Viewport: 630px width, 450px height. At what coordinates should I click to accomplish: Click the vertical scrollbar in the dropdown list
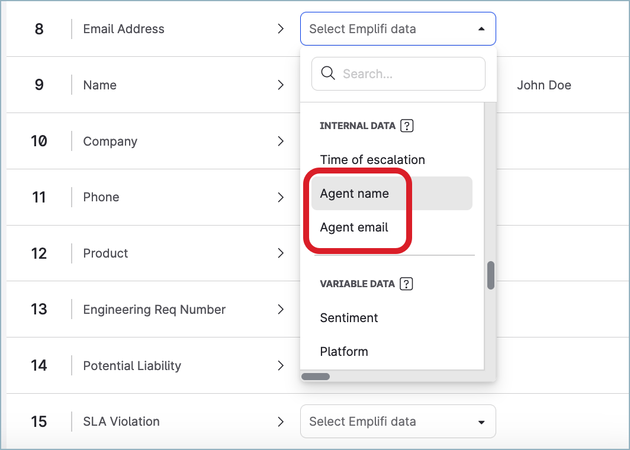tap(490, 274)
